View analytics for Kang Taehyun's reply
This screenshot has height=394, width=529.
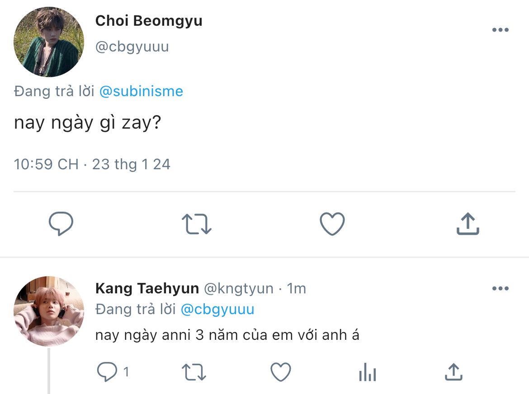click(367, 372)
